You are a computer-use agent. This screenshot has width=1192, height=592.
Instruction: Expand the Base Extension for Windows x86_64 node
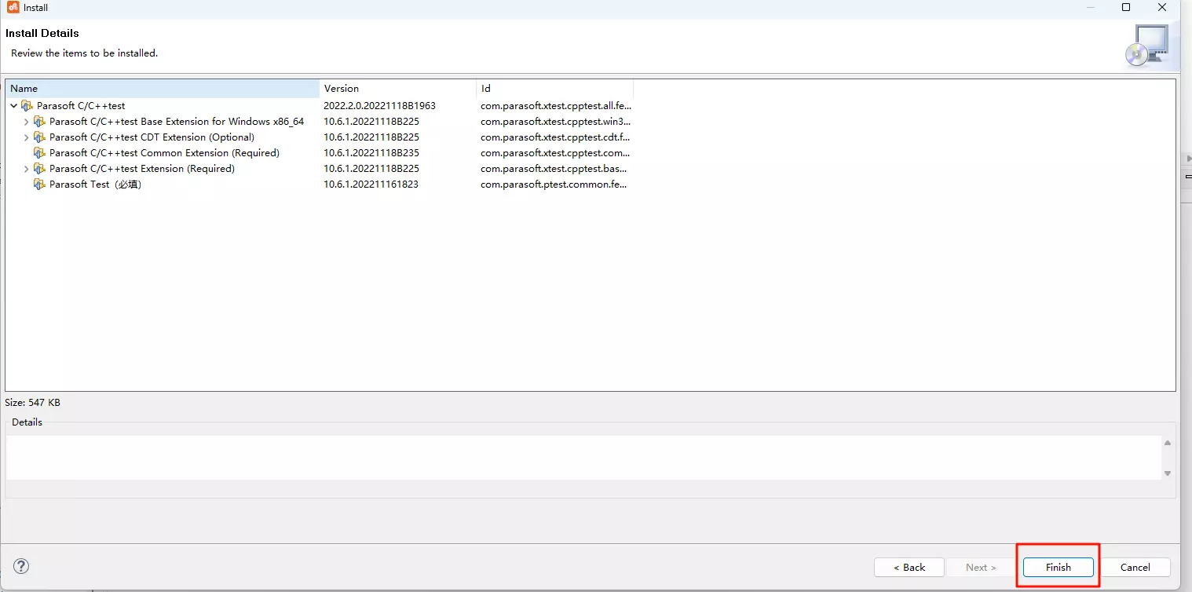pos(26,122)
